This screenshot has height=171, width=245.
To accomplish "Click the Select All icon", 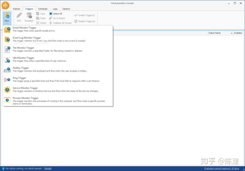I will (51, 14).
